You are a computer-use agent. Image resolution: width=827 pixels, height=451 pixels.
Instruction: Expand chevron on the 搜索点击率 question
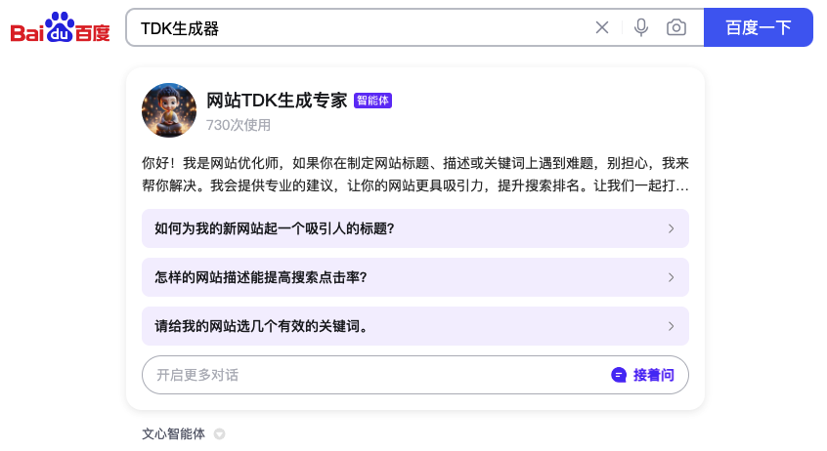tap(671, 277)
